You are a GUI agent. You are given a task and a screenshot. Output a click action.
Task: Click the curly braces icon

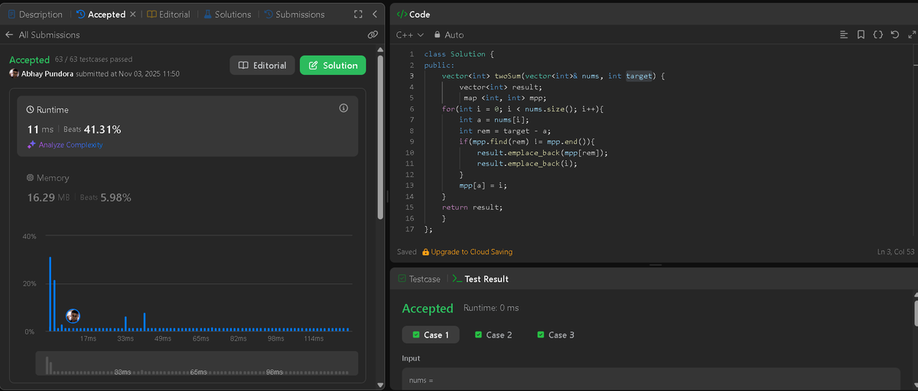[x=877, y=35]
